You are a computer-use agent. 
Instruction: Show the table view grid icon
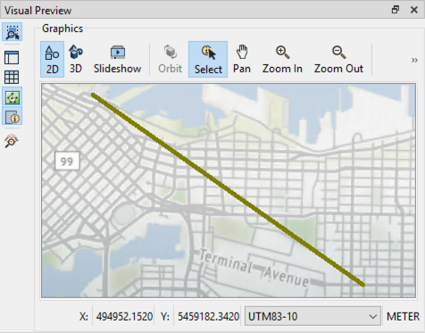[x=12, y=78]
